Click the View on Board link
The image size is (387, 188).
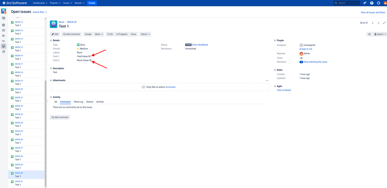point(284,90)
